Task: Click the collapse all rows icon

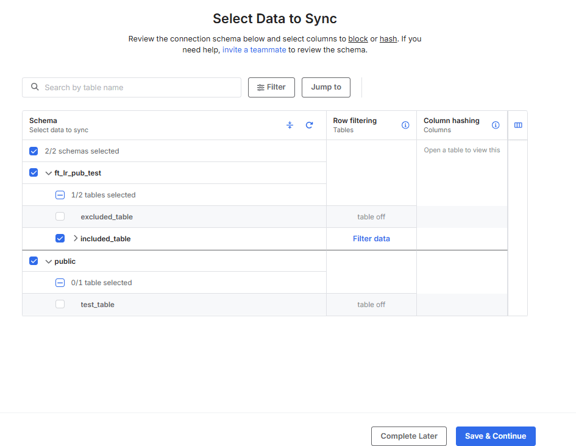Action: 290,125
